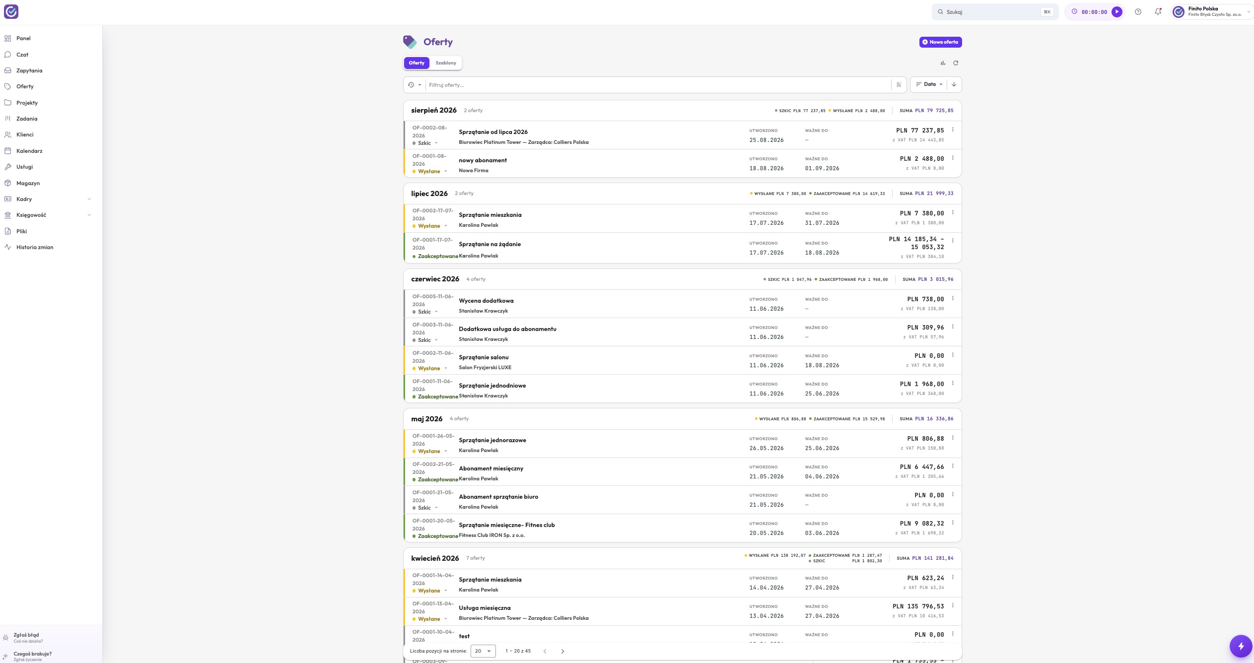Screen dimensions: 1254x663
Task: Click the Oferty tag icon in sidebar
Action: (x=7, y=86)
